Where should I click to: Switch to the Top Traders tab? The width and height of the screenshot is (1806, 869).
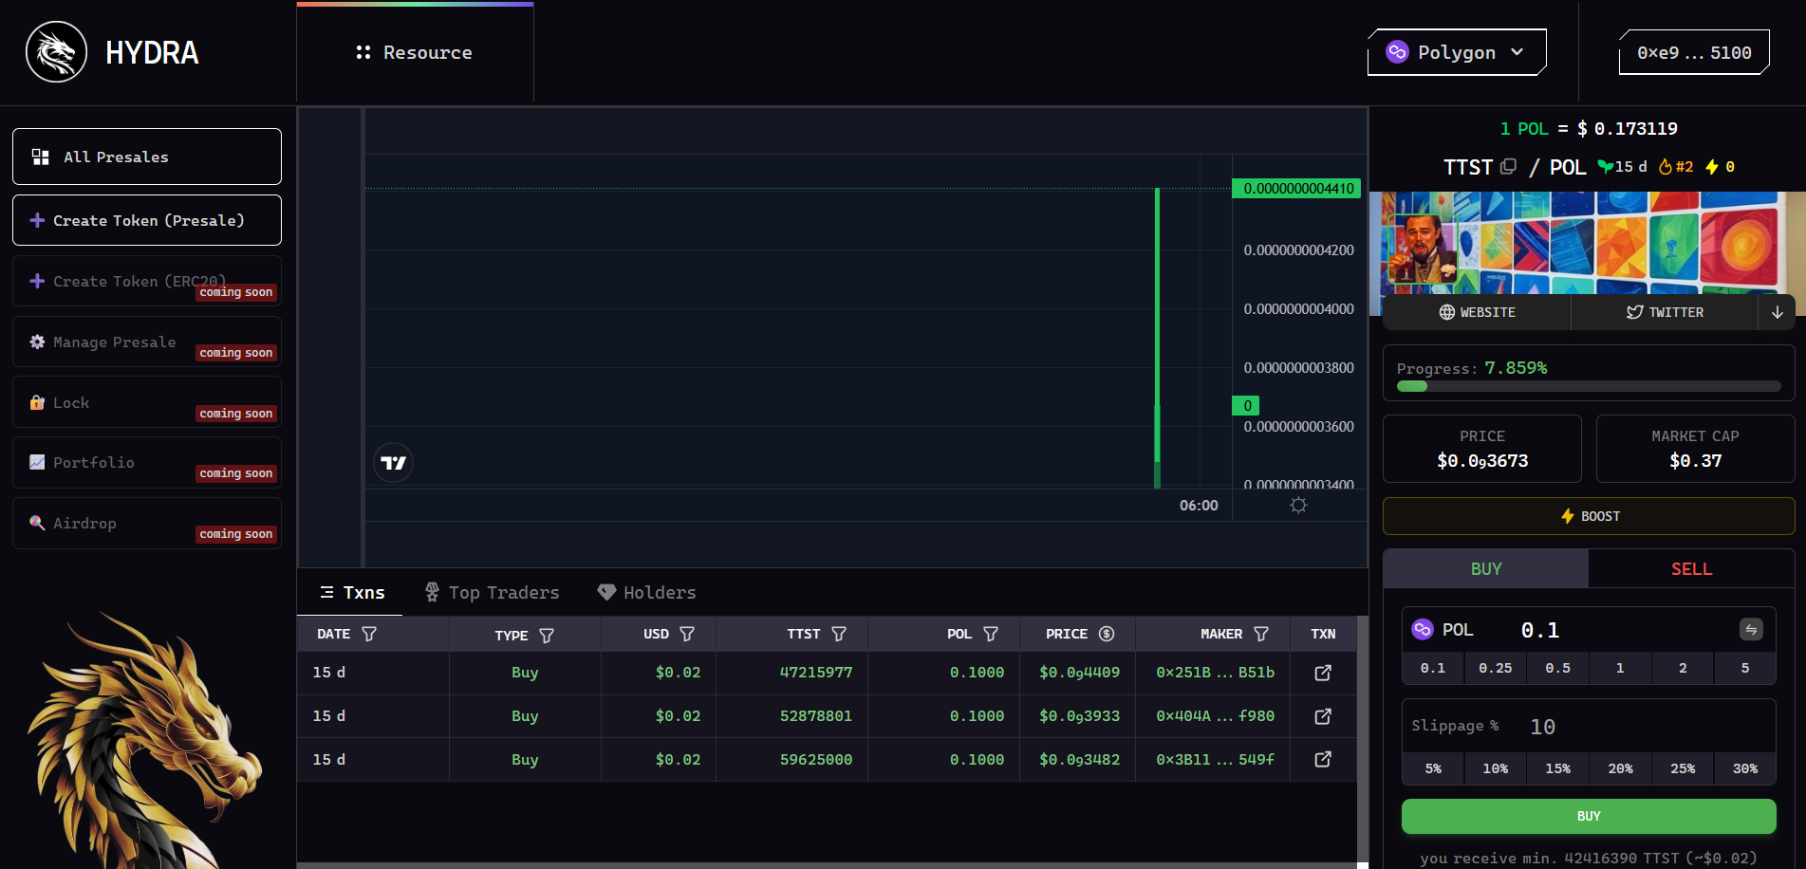pos(492,593)
